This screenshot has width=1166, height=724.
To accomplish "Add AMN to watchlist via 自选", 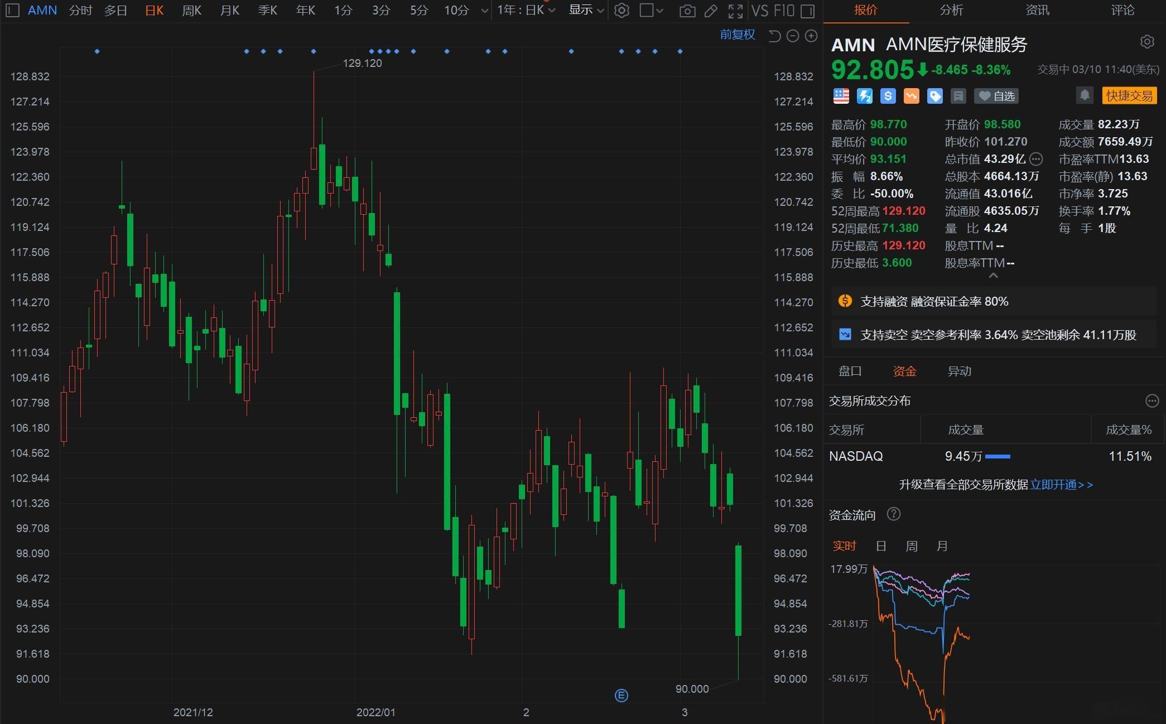I will (997, 96).
